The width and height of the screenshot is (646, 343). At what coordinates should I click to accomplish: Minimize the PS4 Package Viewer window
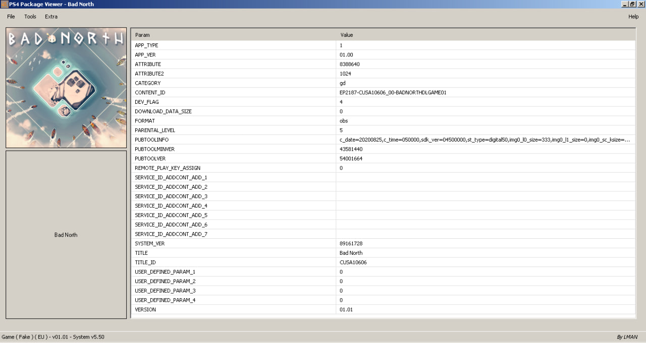tap(625, 4)
